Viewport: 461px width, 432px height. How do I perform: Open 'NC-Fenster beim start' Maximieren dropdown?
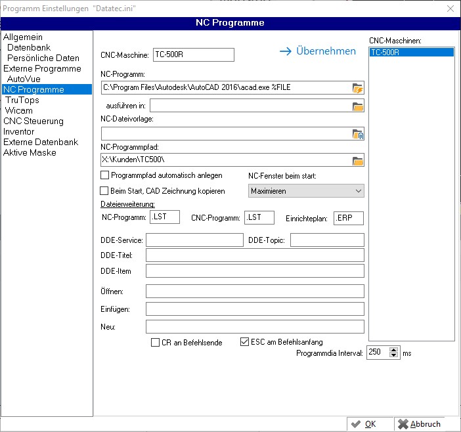[306, 191]
